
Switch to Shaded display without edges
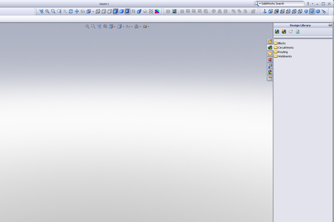pyautogui.click(x=121, y=11)
